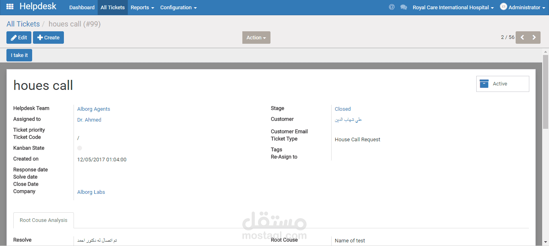
Task: Open the Alborg Labs company link
Action: (91, 192)
